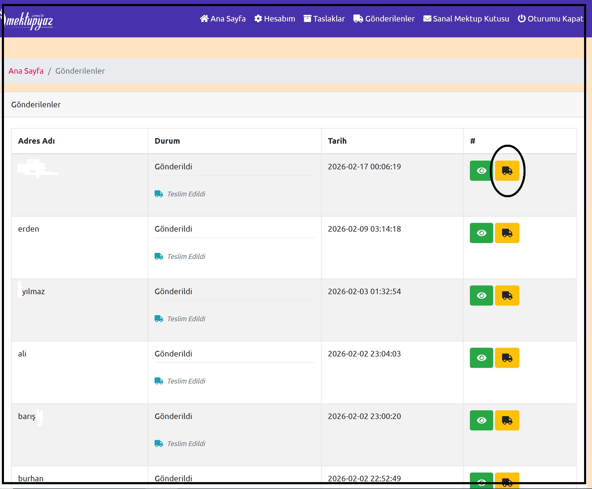Open Ana Sayfa in top navigation

222,19
